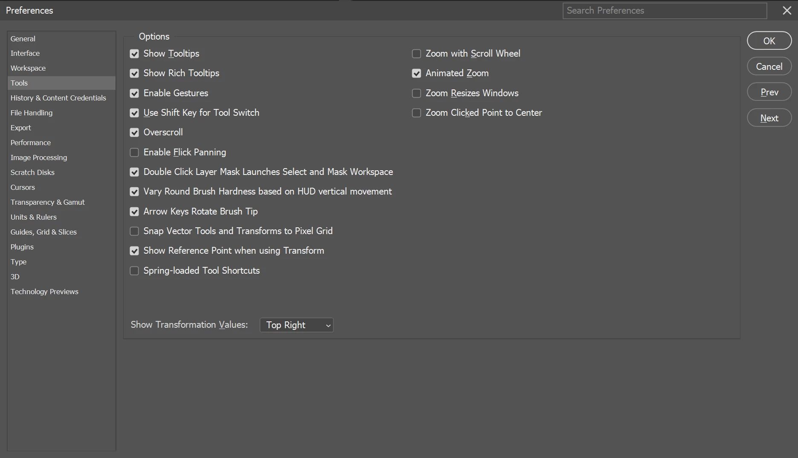The image size is (798, 458).
Task: Confirm changes with the OK button
Action: click(769, 41)
